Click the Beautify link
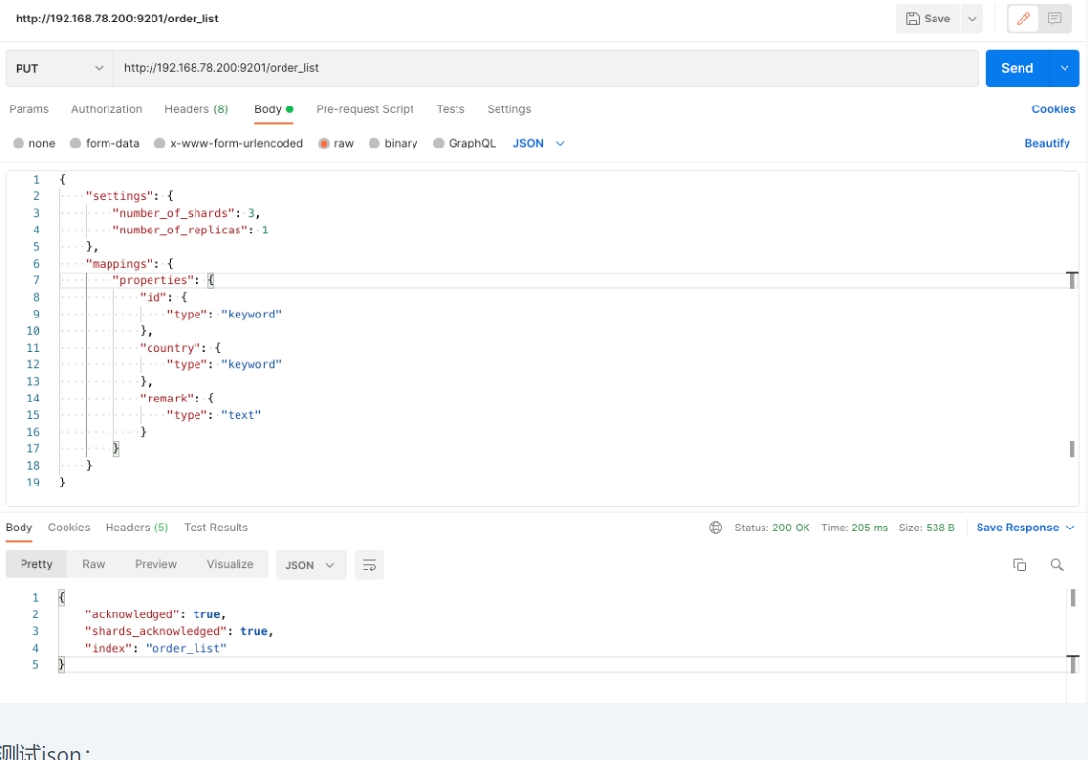 point(1047,143)
